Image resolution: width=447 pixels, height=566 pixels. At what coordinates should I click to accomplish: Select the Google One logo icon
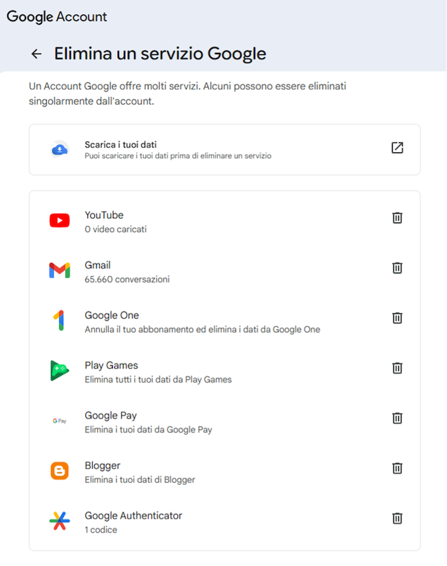(60, 321)
